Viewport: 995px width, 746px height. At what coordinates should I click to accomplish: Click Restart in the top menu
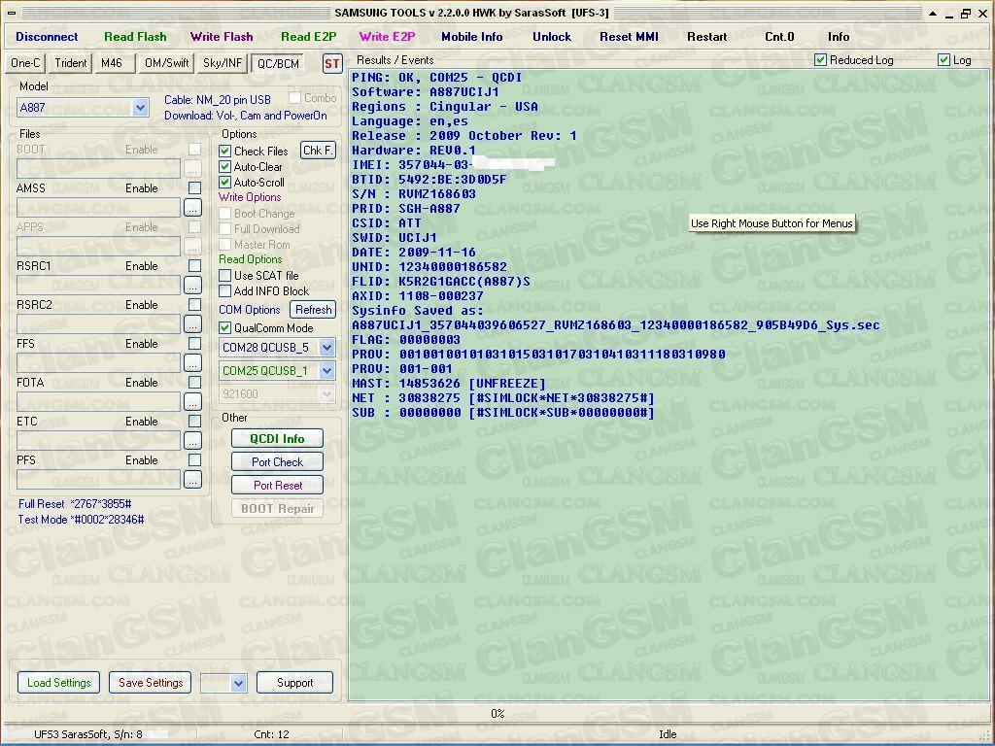[707, 37]
